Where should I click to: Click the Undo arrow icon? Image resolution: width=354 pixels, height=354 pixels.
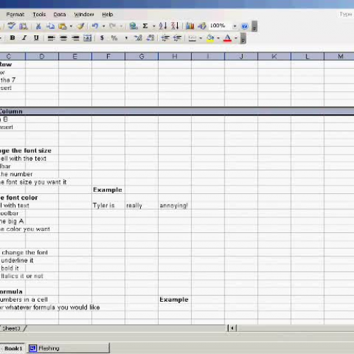(x=95, y=25)
